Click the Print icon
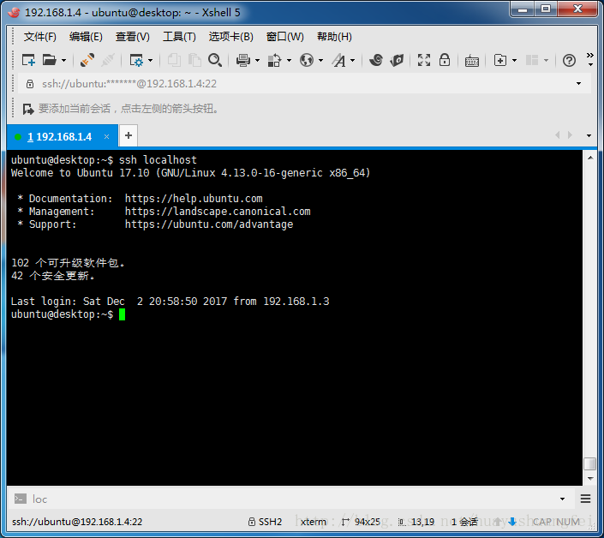604x538 pixels. pyautogui.click(x=243, y=60)
